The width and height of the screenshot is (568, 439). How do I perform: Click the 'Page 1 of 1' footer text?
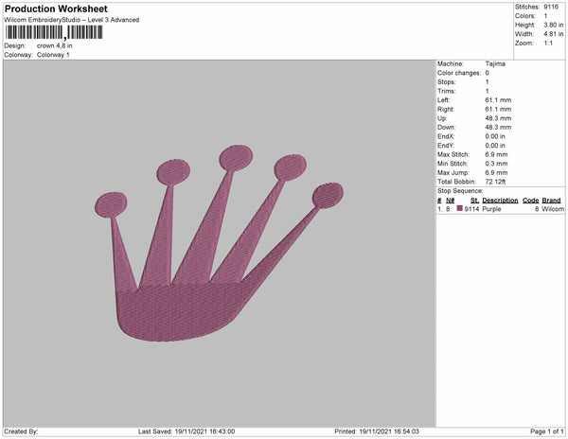tap(546, 431)
